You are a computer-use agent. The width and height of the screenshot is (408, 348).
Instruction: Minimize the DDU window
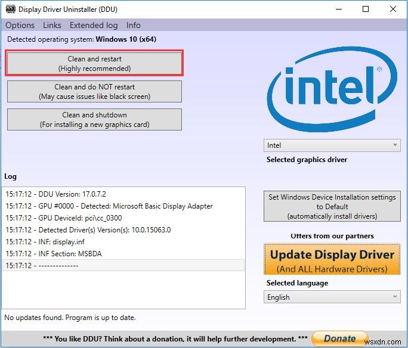coord(338,9)
